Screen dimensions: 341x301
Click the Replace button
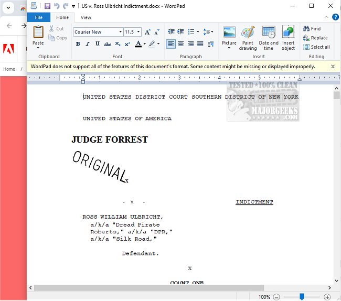315,38
